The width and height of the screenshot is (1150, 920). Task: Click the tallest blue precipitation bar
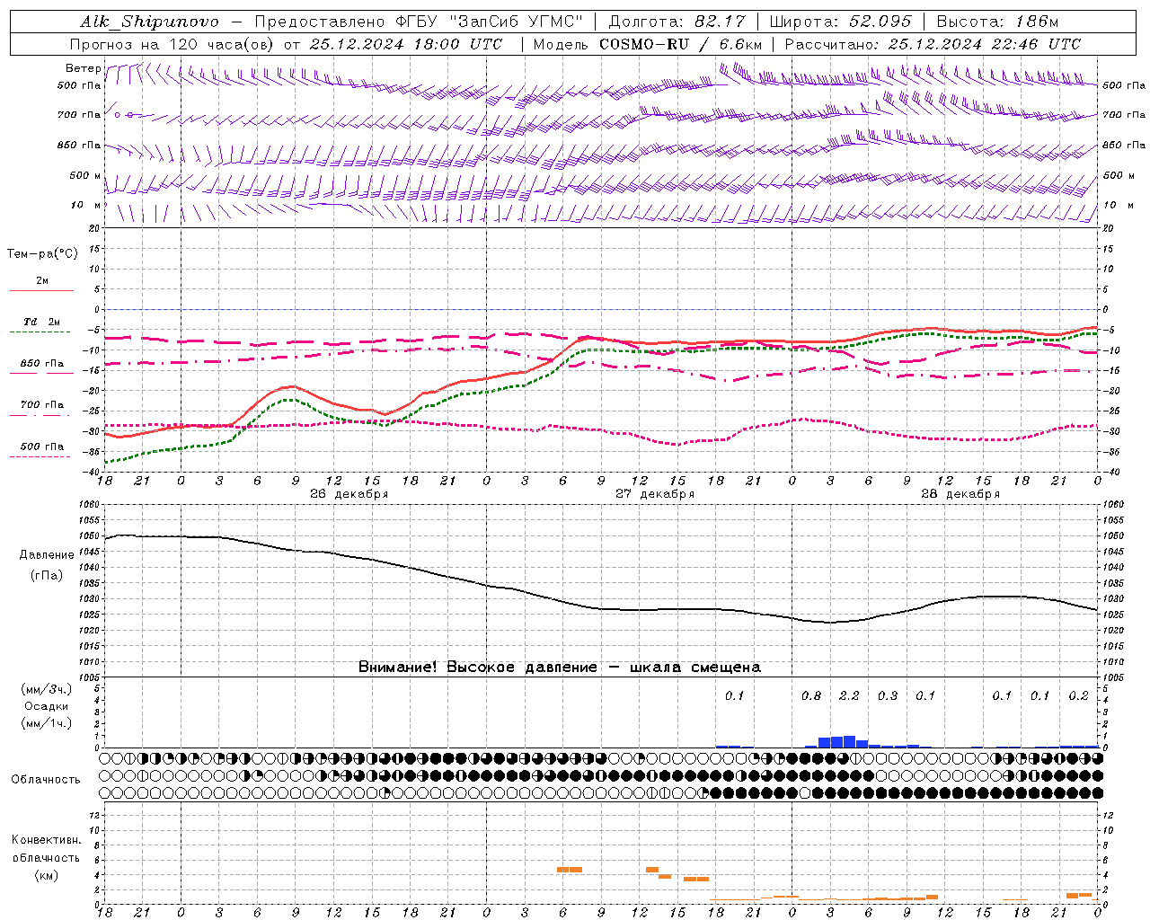849,741
